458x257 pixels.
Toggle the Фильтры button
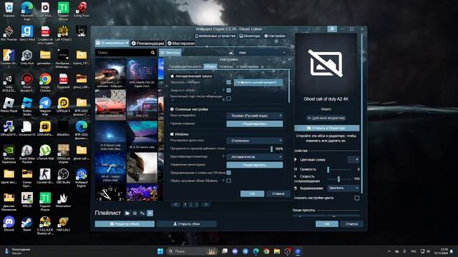click(170, 53)
